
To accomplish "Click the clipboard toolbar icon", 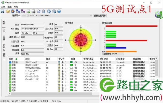I will click(44, 11).
